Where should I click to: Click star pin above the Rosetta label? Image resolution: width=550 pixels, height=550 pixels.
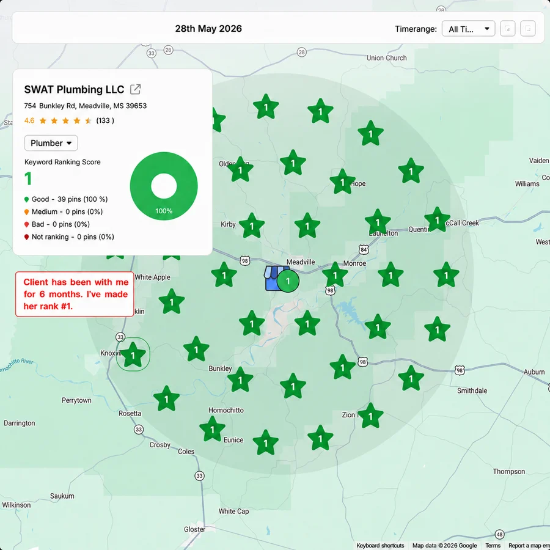coord(166,399)
